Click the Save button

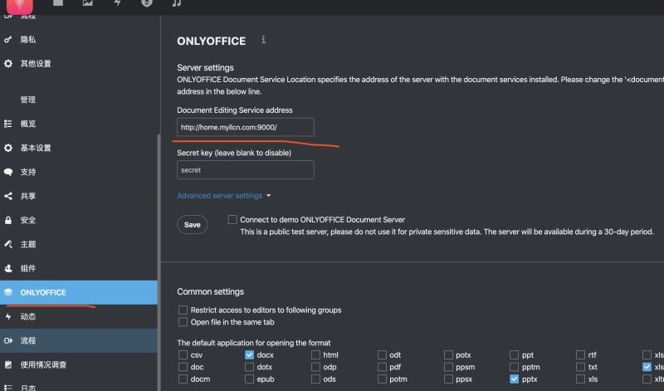pos(193,224)
